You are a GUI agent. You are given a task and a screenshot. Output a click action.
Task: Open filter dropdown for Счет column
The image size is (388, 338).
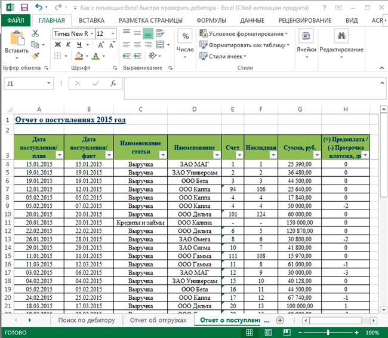pos(239,155)
